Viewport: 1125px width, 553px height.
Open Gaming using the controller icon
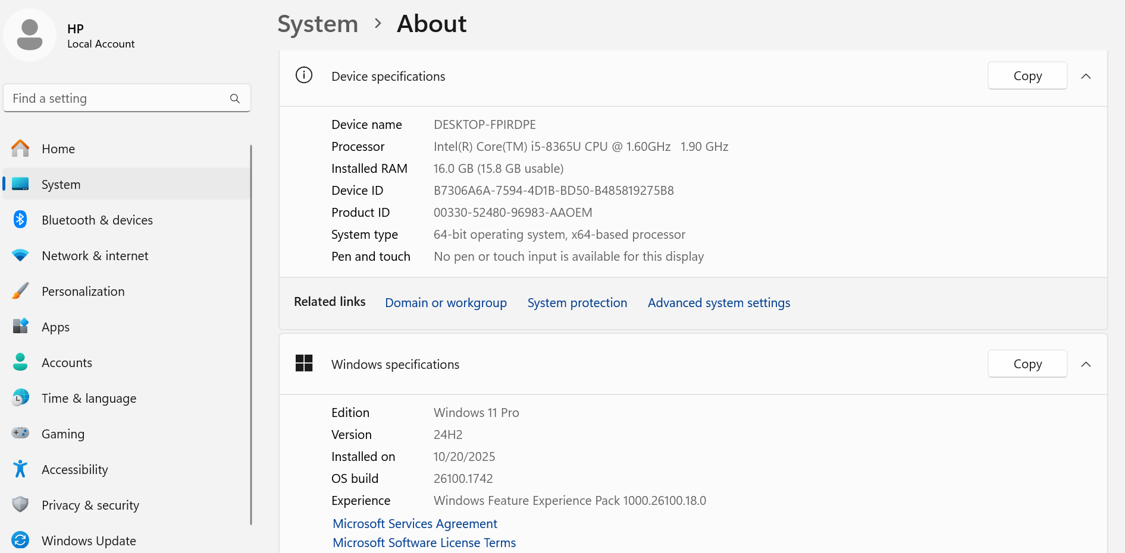20,433
